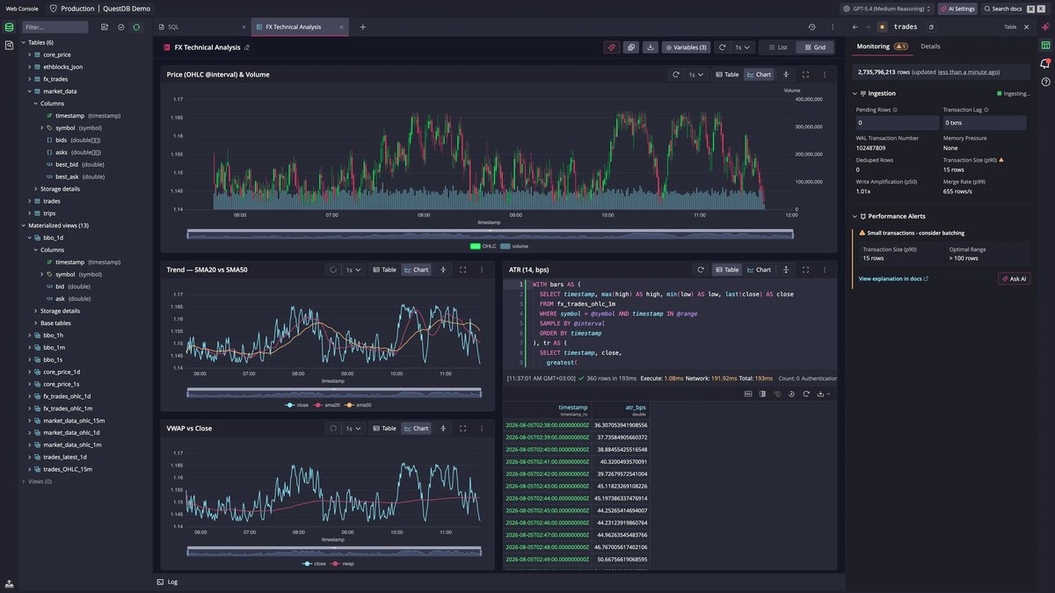
Task: Click the green refresh tables icon
Action: tap(136, 27)
